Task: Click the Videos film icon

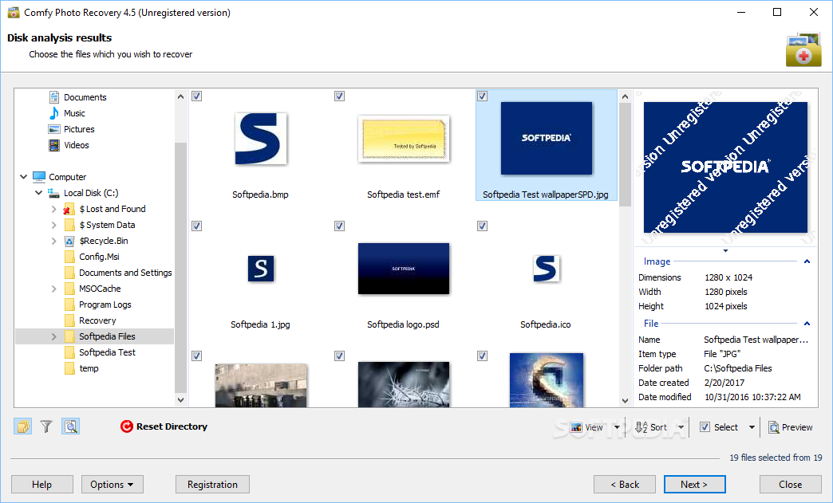Action: 54,145
